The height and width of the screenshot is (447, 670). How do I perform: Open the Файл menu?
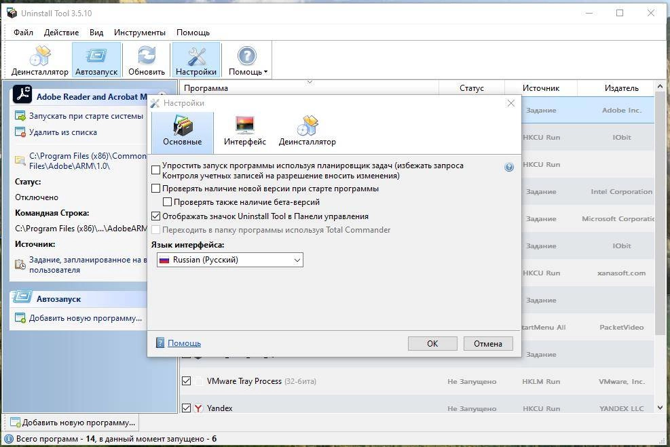point(23,33)
